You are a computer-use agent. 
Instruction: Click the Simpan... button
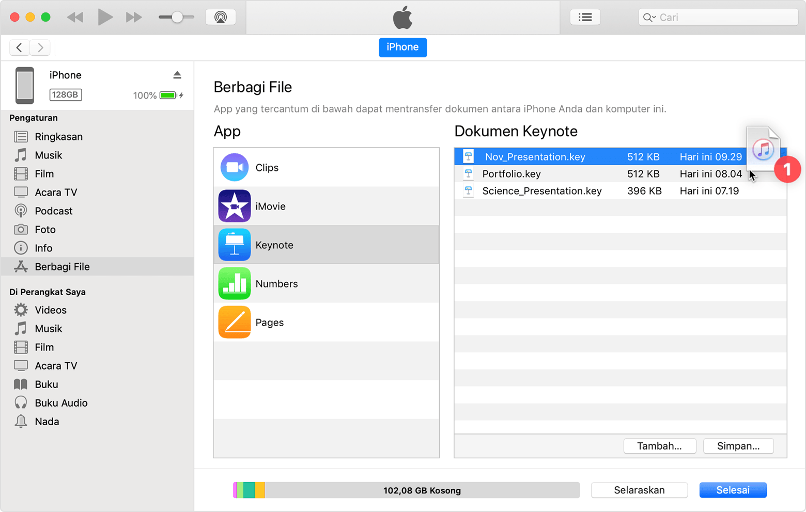[x=738, y=446]
